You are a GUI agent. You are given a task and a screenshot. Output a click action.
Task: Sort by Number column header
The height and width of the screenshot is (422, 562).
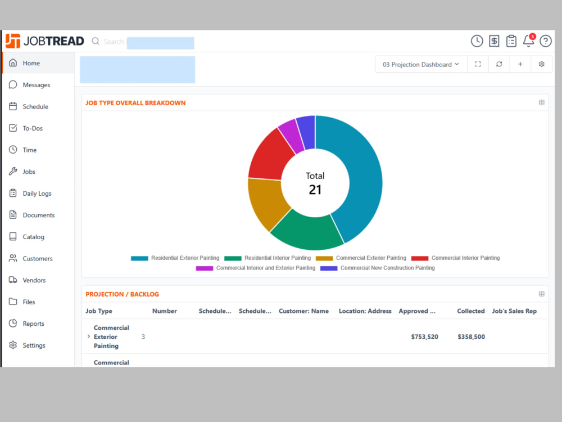point(165,311)
